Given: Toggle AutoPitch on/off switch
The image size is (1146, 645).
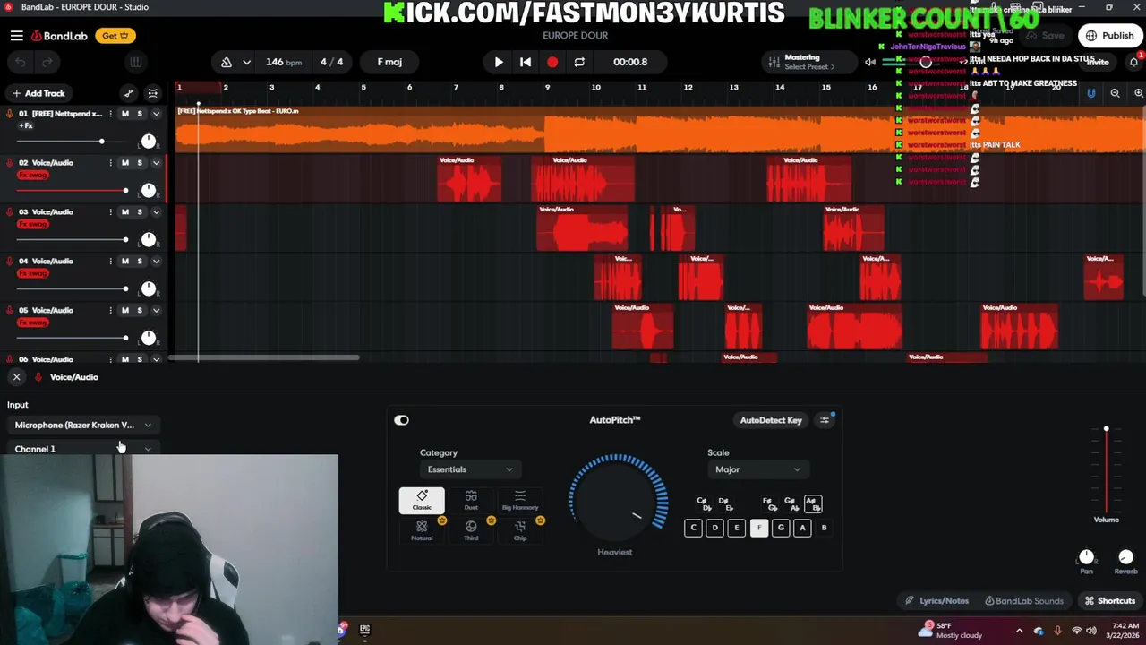Looking at the screenshot, I should click(x=401, y=420).
